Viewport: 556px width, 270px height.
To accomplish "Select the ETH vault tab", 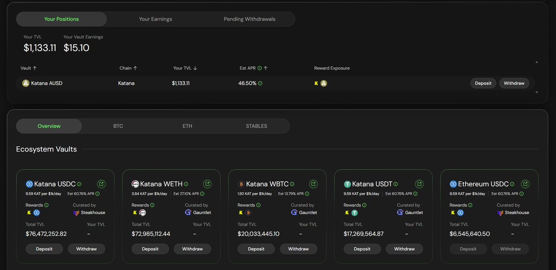I will (x=187, y=126).
